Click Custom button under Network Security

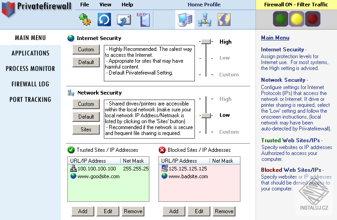86,104
